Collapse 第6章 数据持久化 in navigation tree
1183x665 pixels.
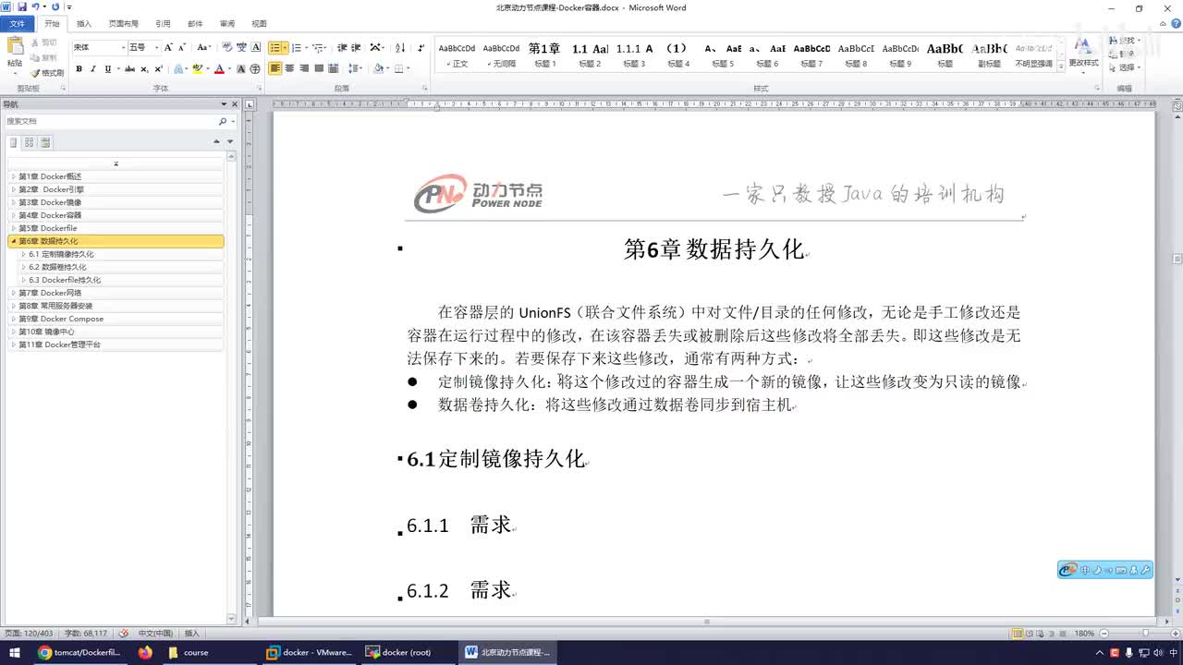point(13,241)
